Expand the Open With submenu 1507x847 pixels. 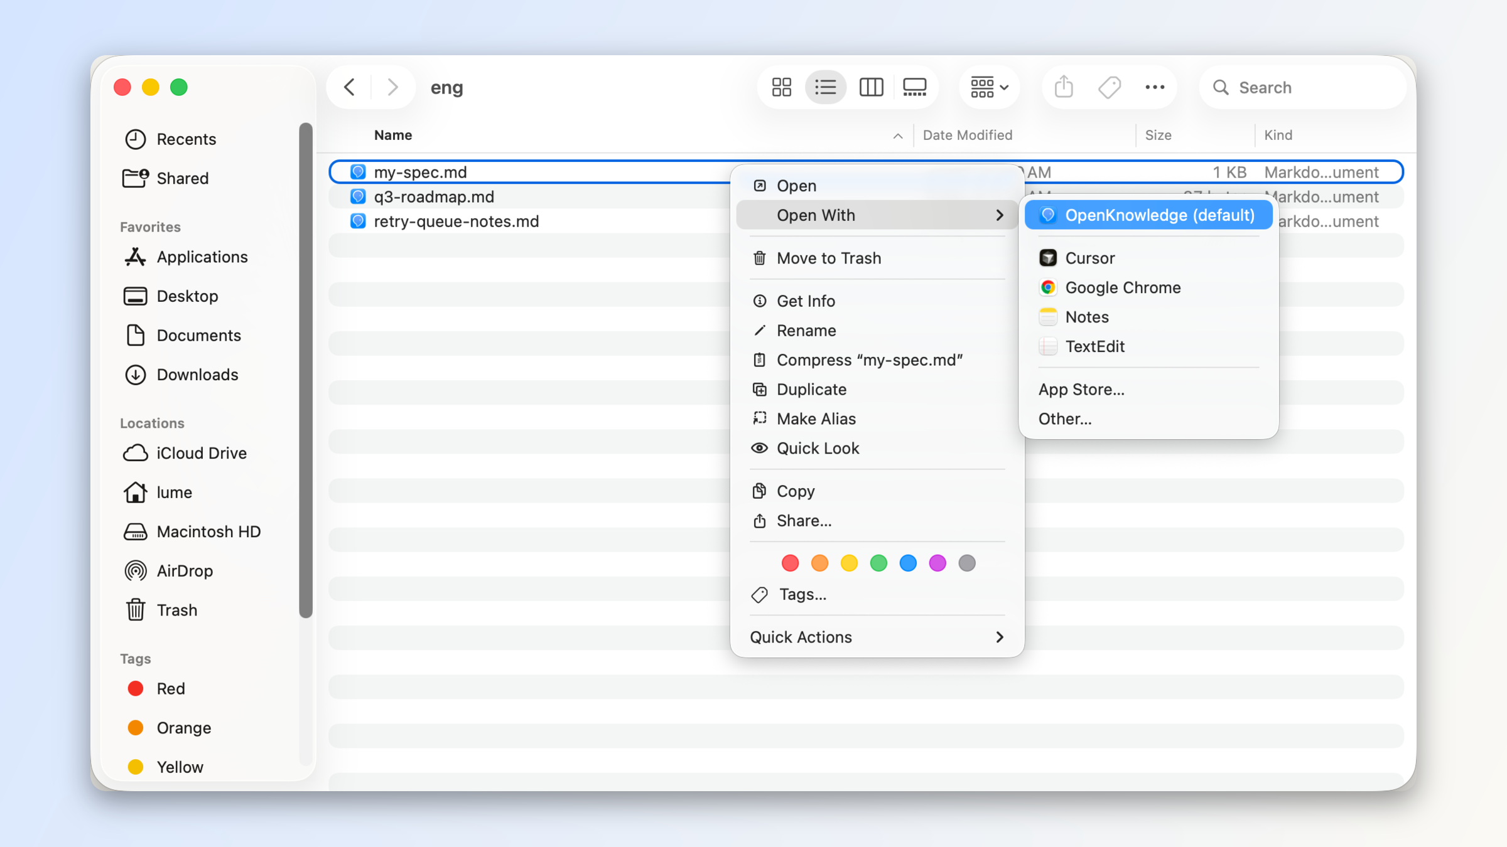pyautogui.click(x=877, y=215)
